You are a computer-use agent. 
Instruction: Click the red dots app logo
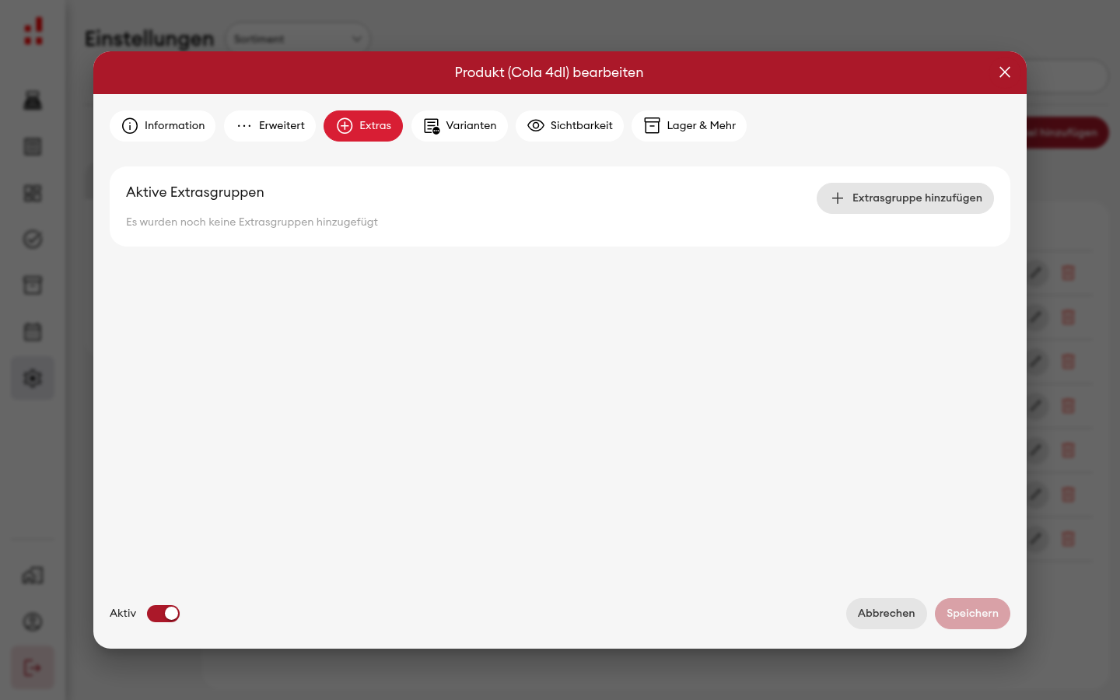pos(33,32)
